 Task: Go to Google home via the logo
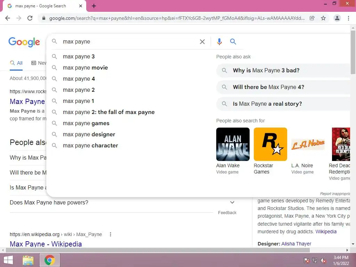(x=24, y=42)
